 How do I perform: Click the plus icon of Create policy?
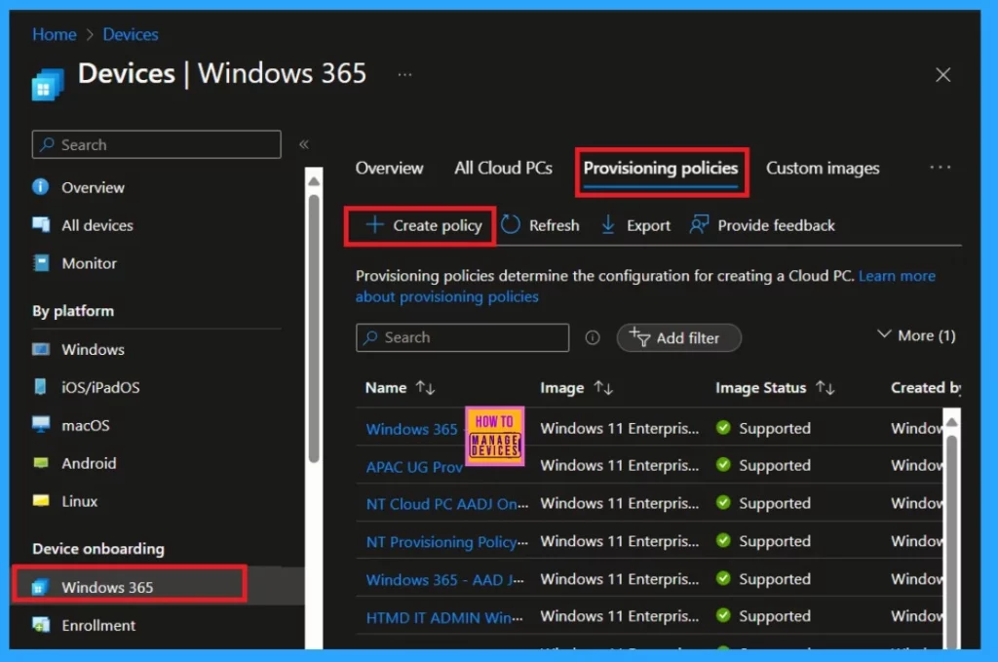pyautogui.click(x=375, y=224)
